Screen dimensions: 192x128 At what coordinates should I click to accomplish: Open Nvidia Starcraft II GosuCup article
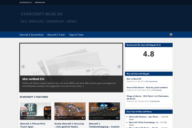pyautogui.click(x=69, y=125)
